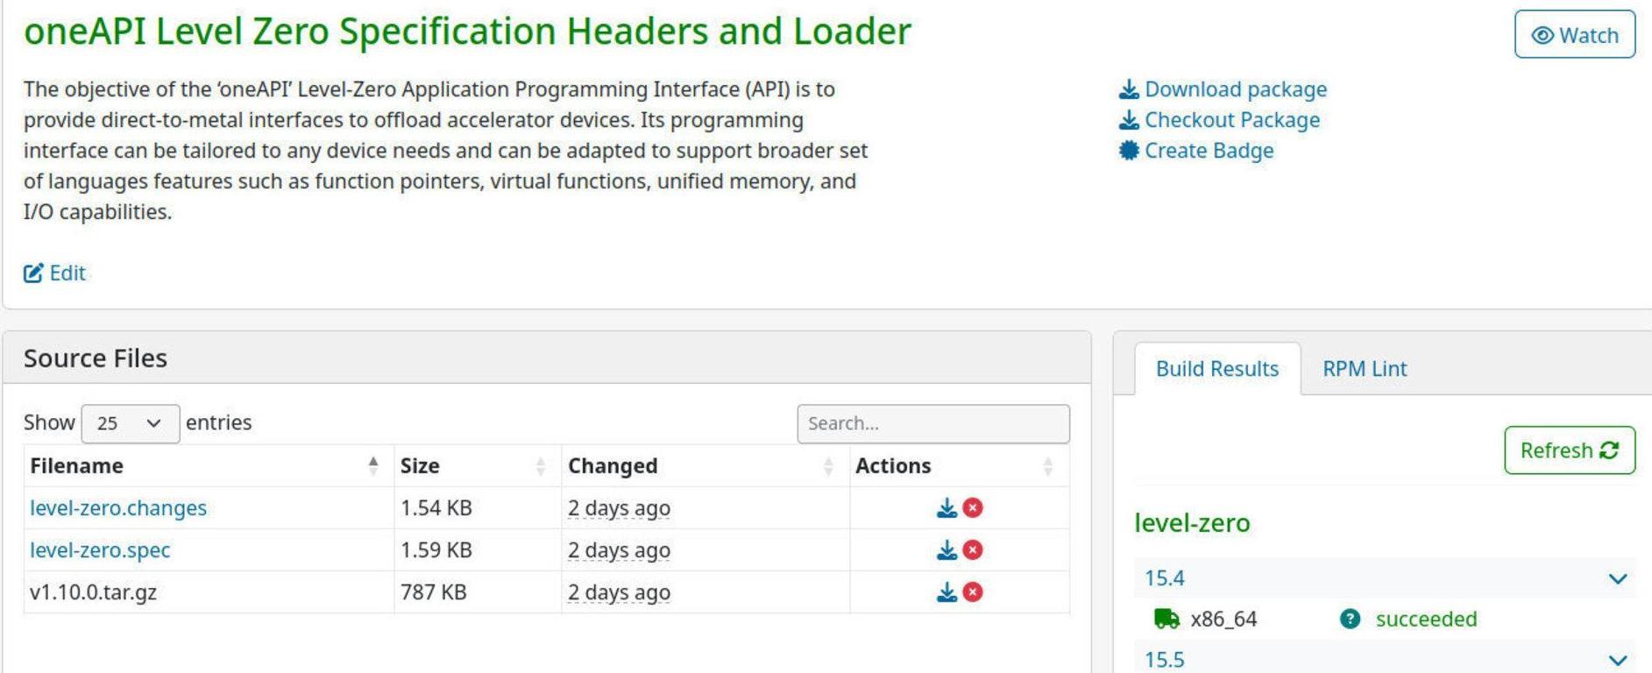Sort the table by Size column
The height and width of the screenshot is (673, 1652).
click(x=478, y=466)
